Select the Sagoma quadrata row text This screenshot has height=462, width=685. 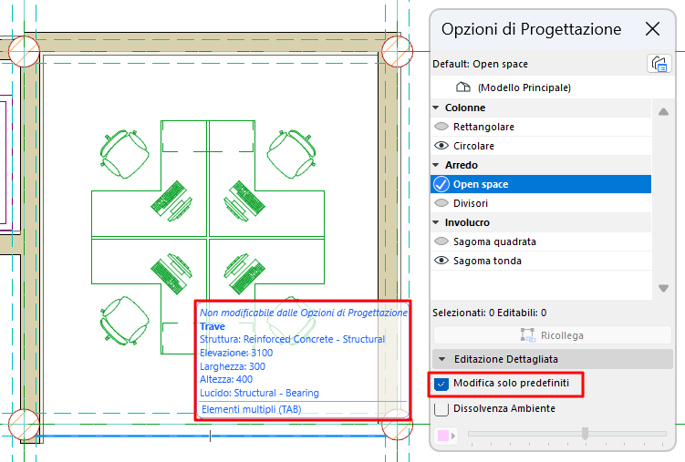[x=494, y=241]
